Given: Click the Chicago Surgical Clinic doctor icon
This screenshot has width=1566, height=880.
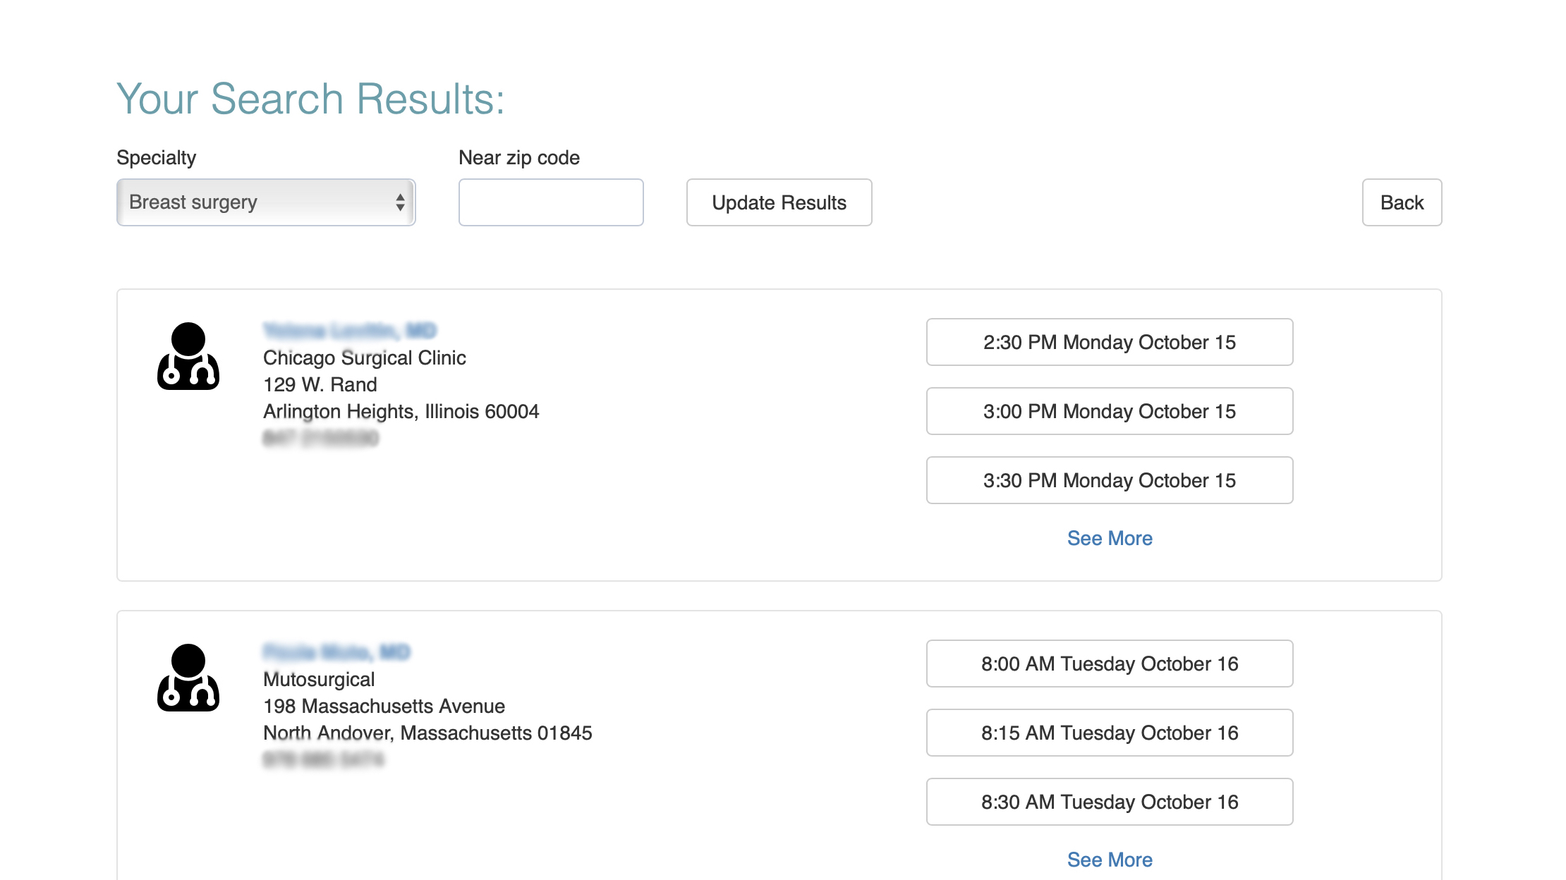Looking at the screenshot, I should pos(188,356).
